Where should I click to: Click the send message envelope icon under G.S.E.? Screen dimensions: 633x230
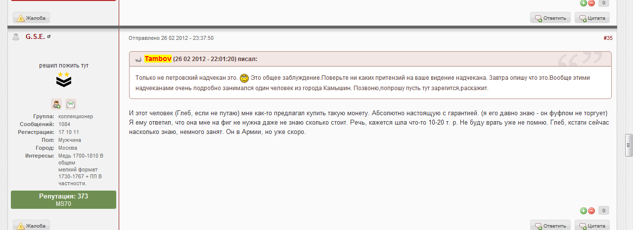click(71, 104)
